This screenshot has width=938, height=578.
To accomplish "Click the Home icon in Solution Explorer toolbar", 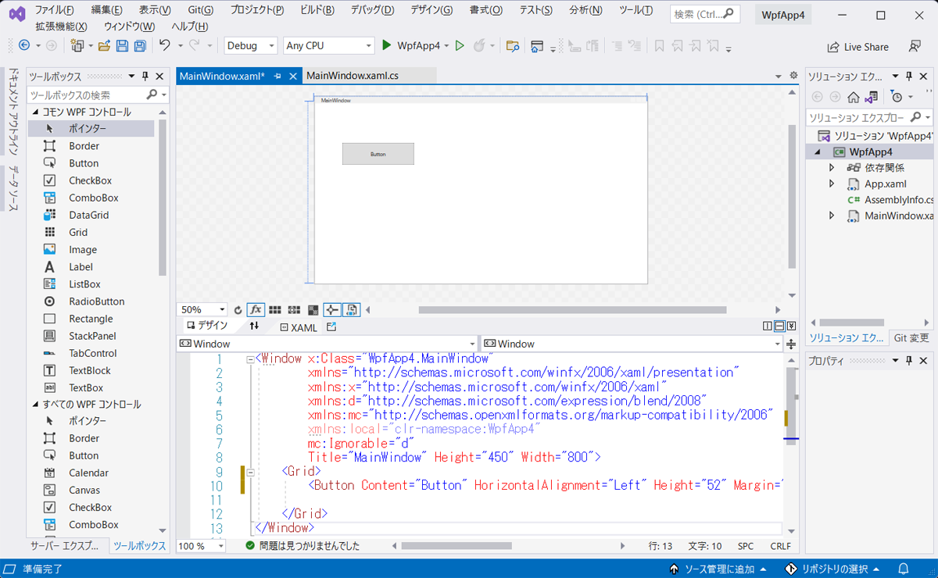I will click(x=851, y=96).
